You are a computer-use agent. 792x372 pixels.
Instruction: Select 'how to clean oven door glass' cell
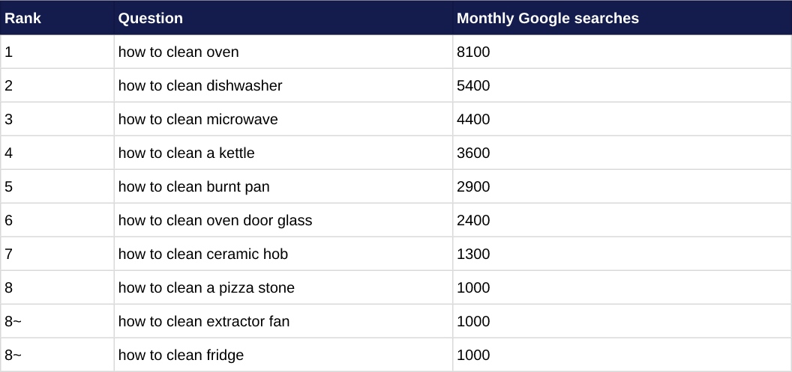point(283,221)
